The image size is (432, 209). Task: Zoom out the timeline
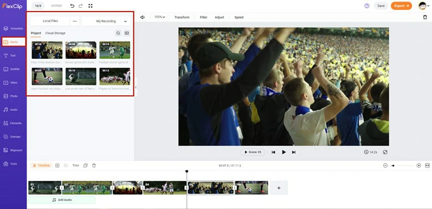(385, 165)
